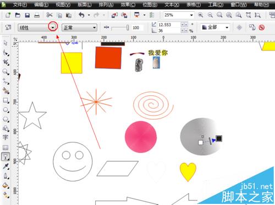Open the 视图(V) menu

click(63, 4)
